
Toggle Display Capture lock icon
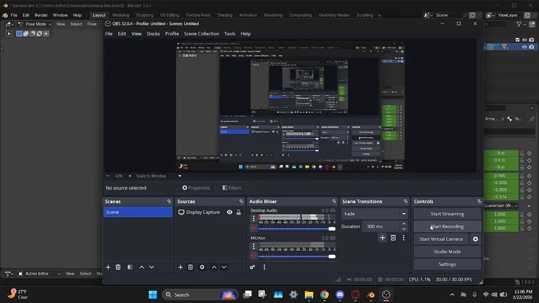click(x=238, y=213)
